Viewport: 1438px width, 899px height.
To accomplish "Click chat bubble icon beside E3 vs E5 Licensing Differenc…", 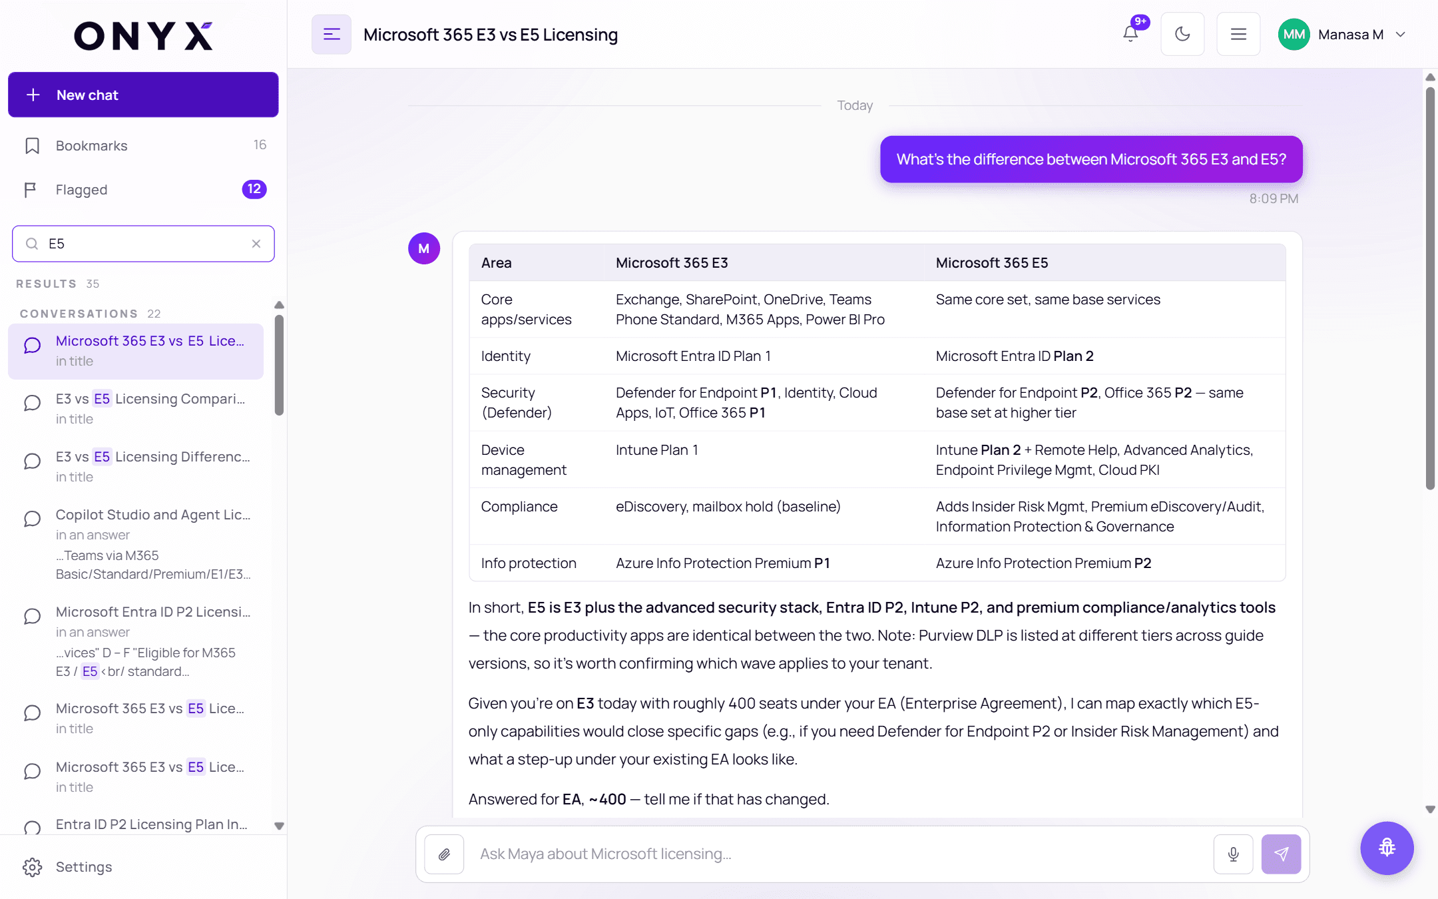I will click(x=32, y=461).
